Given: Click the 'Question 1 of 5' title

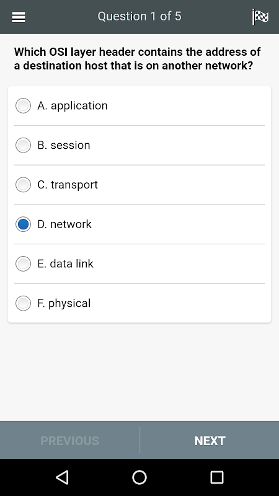Looking at the screenshot, I should point(139,17).
